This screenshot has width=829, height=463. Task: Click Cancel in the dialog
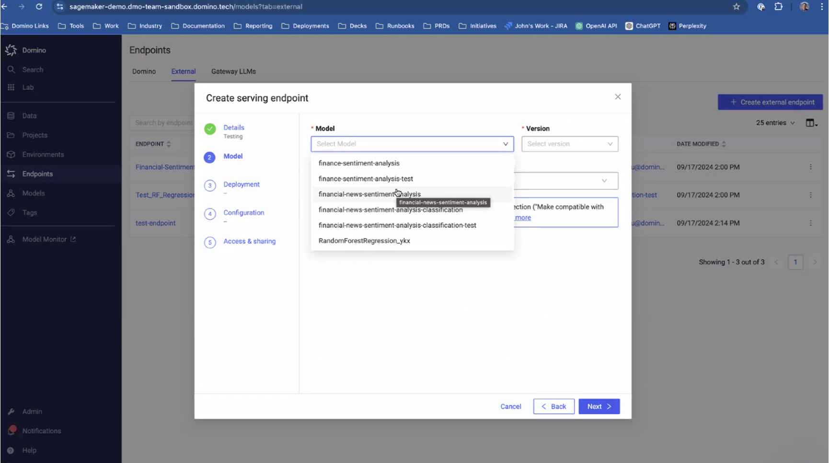point(510,406)
